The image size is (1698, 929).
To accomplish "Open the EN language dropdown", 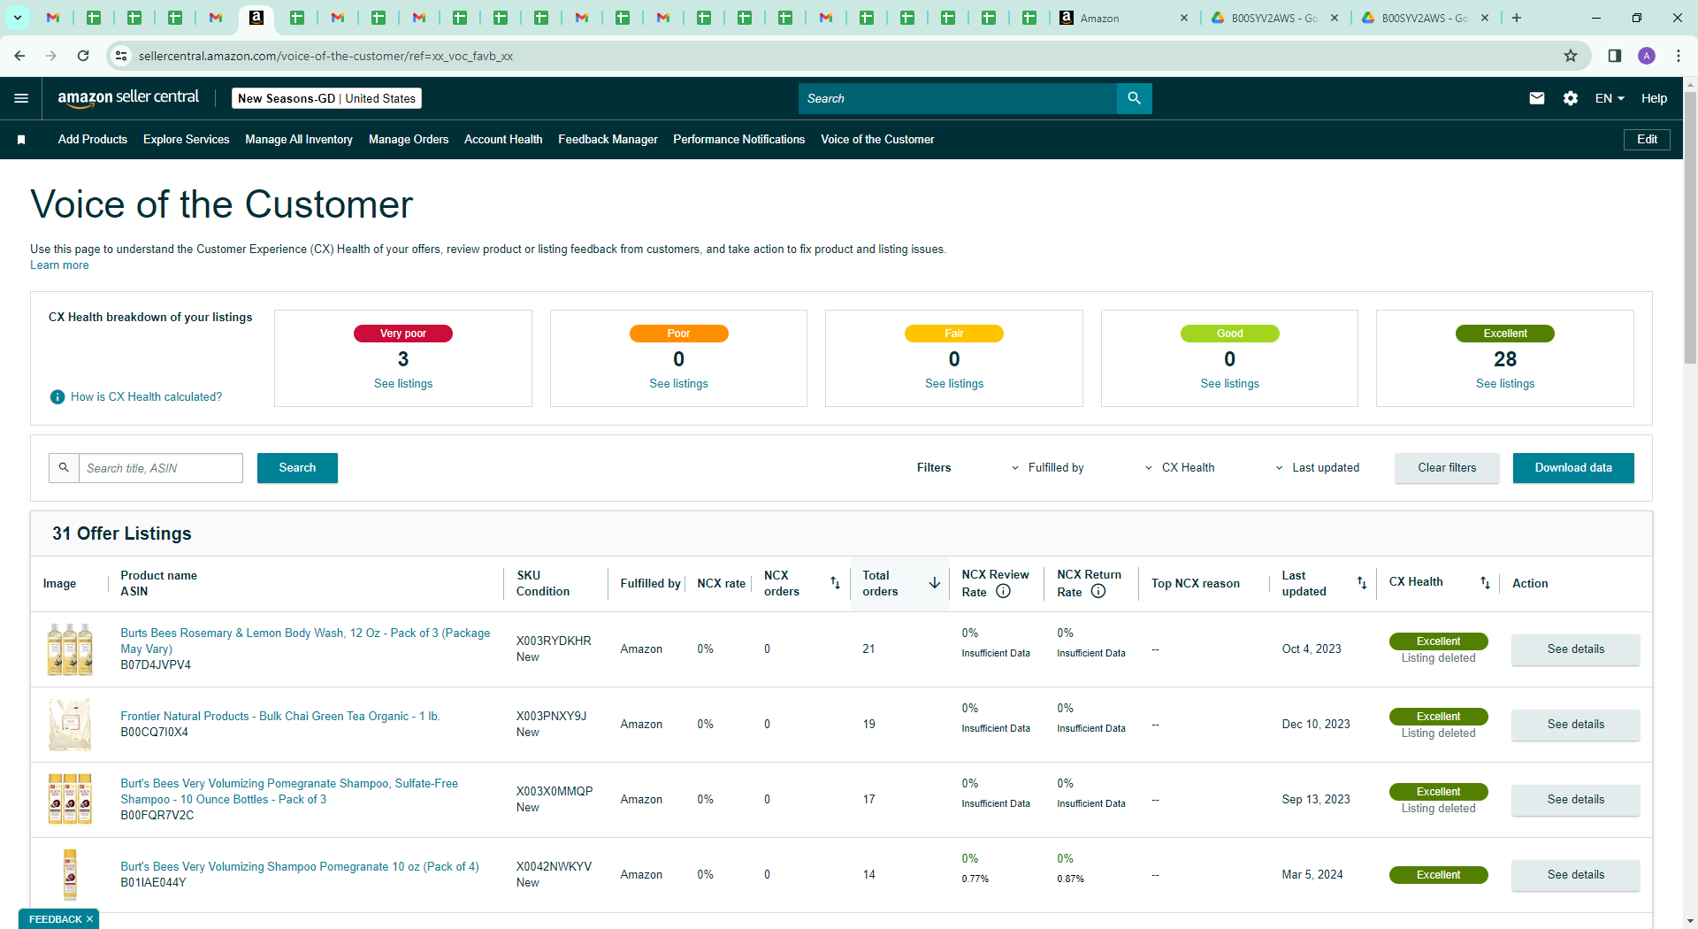I will (1610, 98).
